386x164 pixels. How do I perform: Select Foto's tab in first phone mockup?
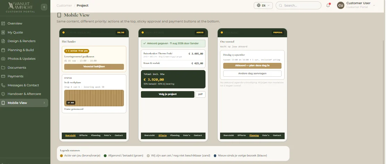tap(108, 135)
